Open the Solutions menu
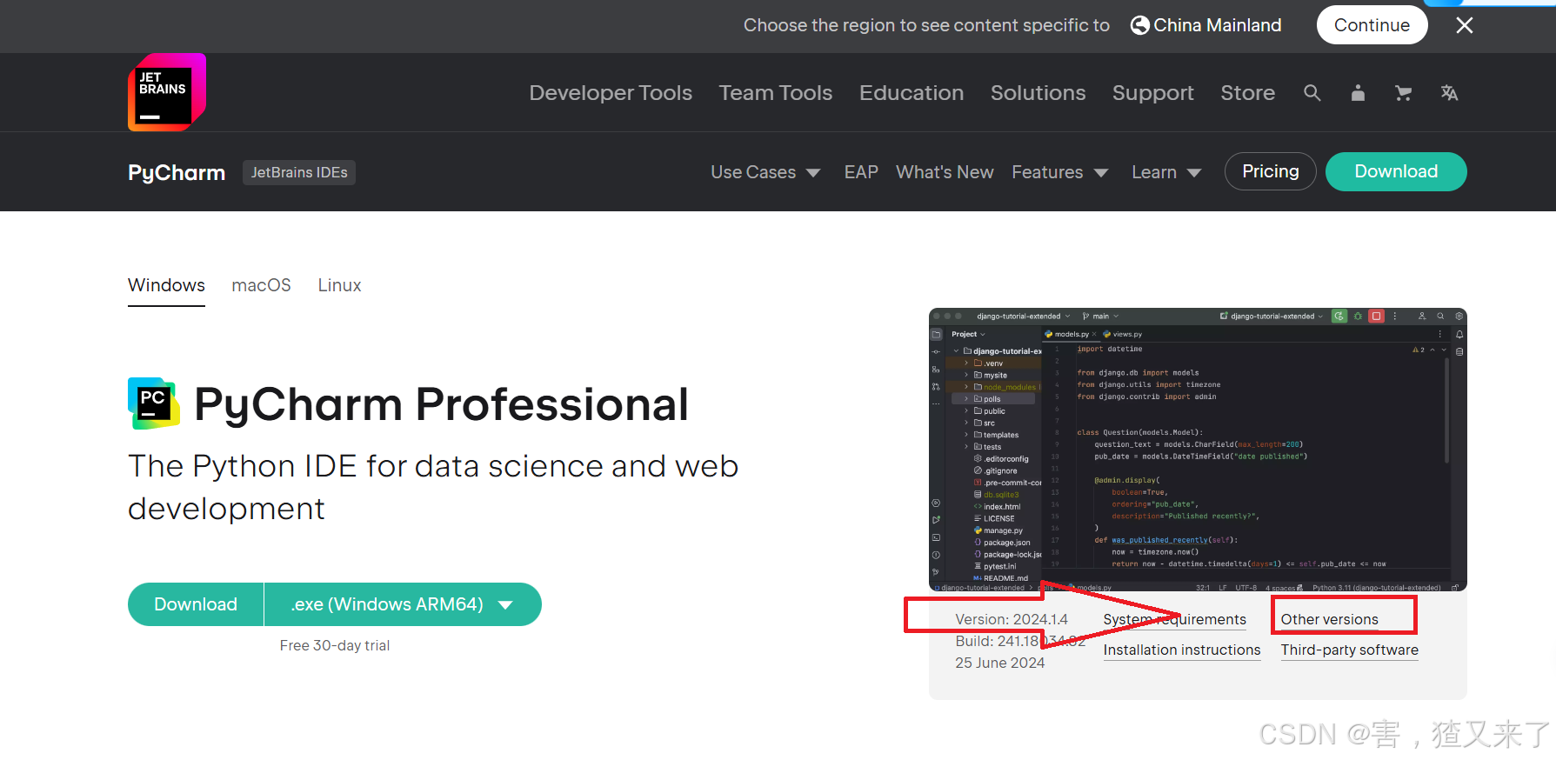 (1038, 93)
